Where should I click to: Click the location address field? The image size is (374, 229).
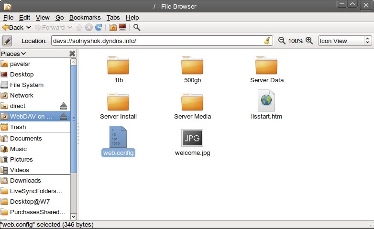pyautogui.click(x=162, y=41)
